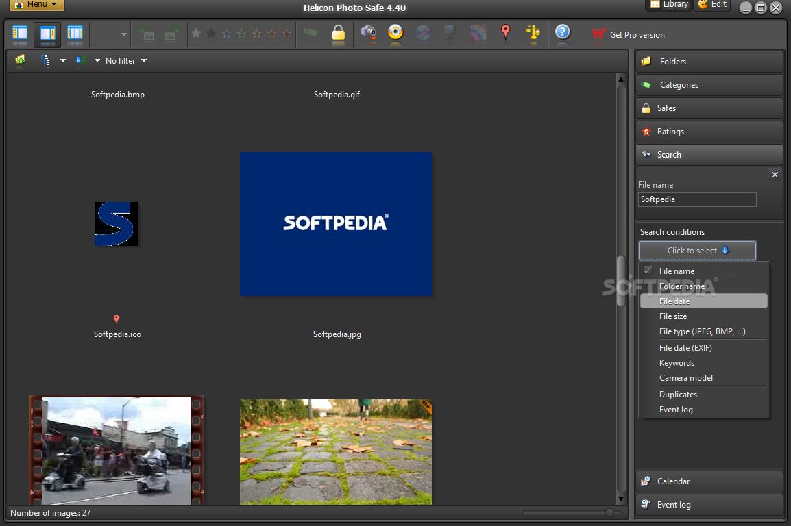The height and width of the screenshot is (526, 791).
Task: Choose Camera model search condition
Action: pos(704,378)
